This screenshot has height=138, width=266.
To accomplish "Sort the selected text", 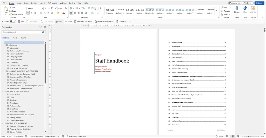I will click(x=96, y=8).
